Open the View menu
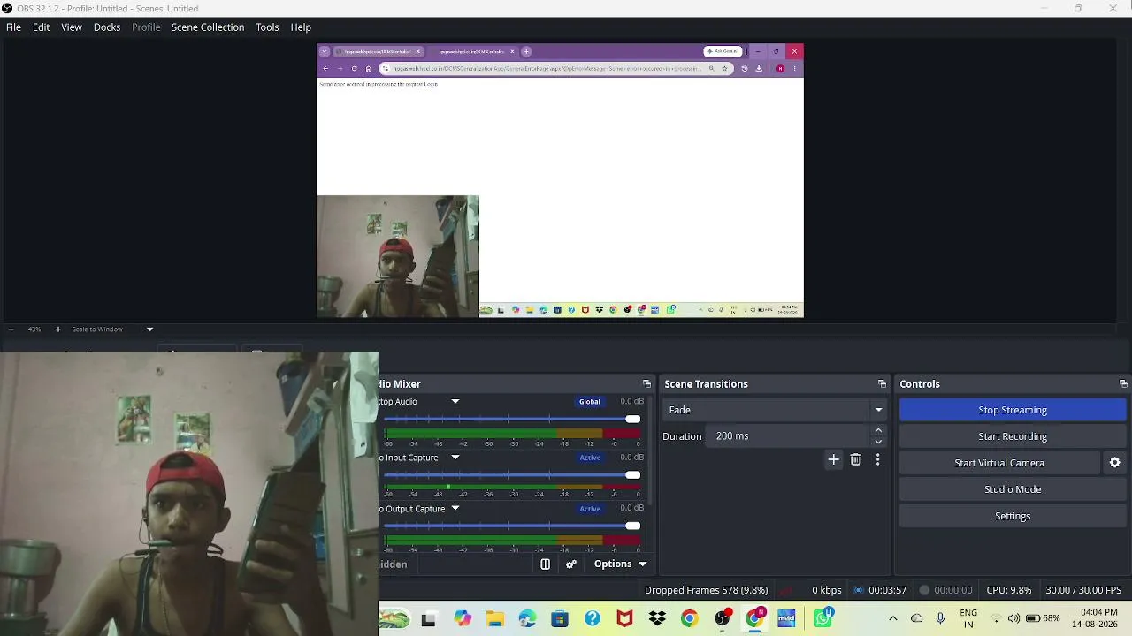The width and height of the screenshot is (1132, 636). point(72,27)
